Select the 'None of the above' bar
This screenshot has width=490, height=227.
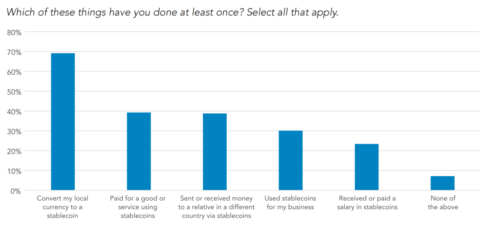(442, 183)
